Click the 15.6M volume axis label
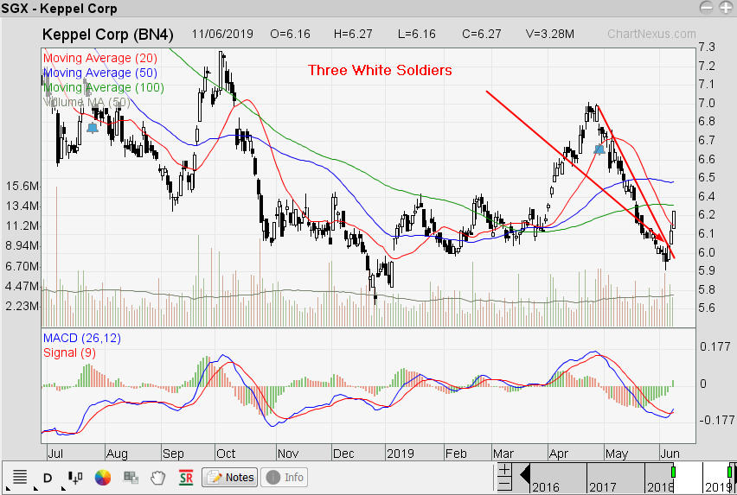Image resolution: width=737 pixels, height=495 pixels. click(x=22, y=186)
